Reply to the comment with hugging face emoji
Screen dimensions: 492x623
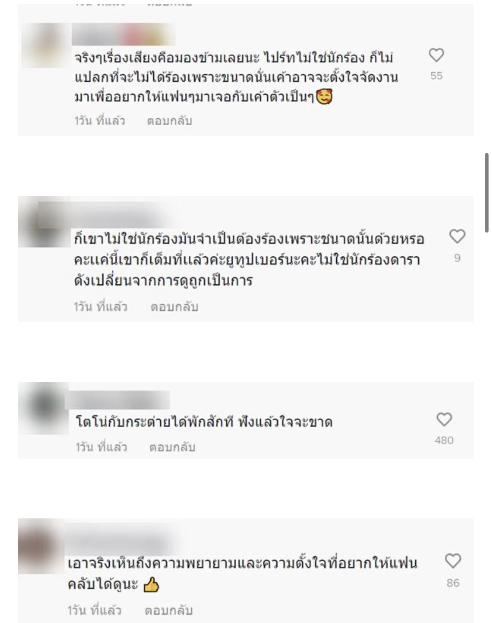pos(169,121)
